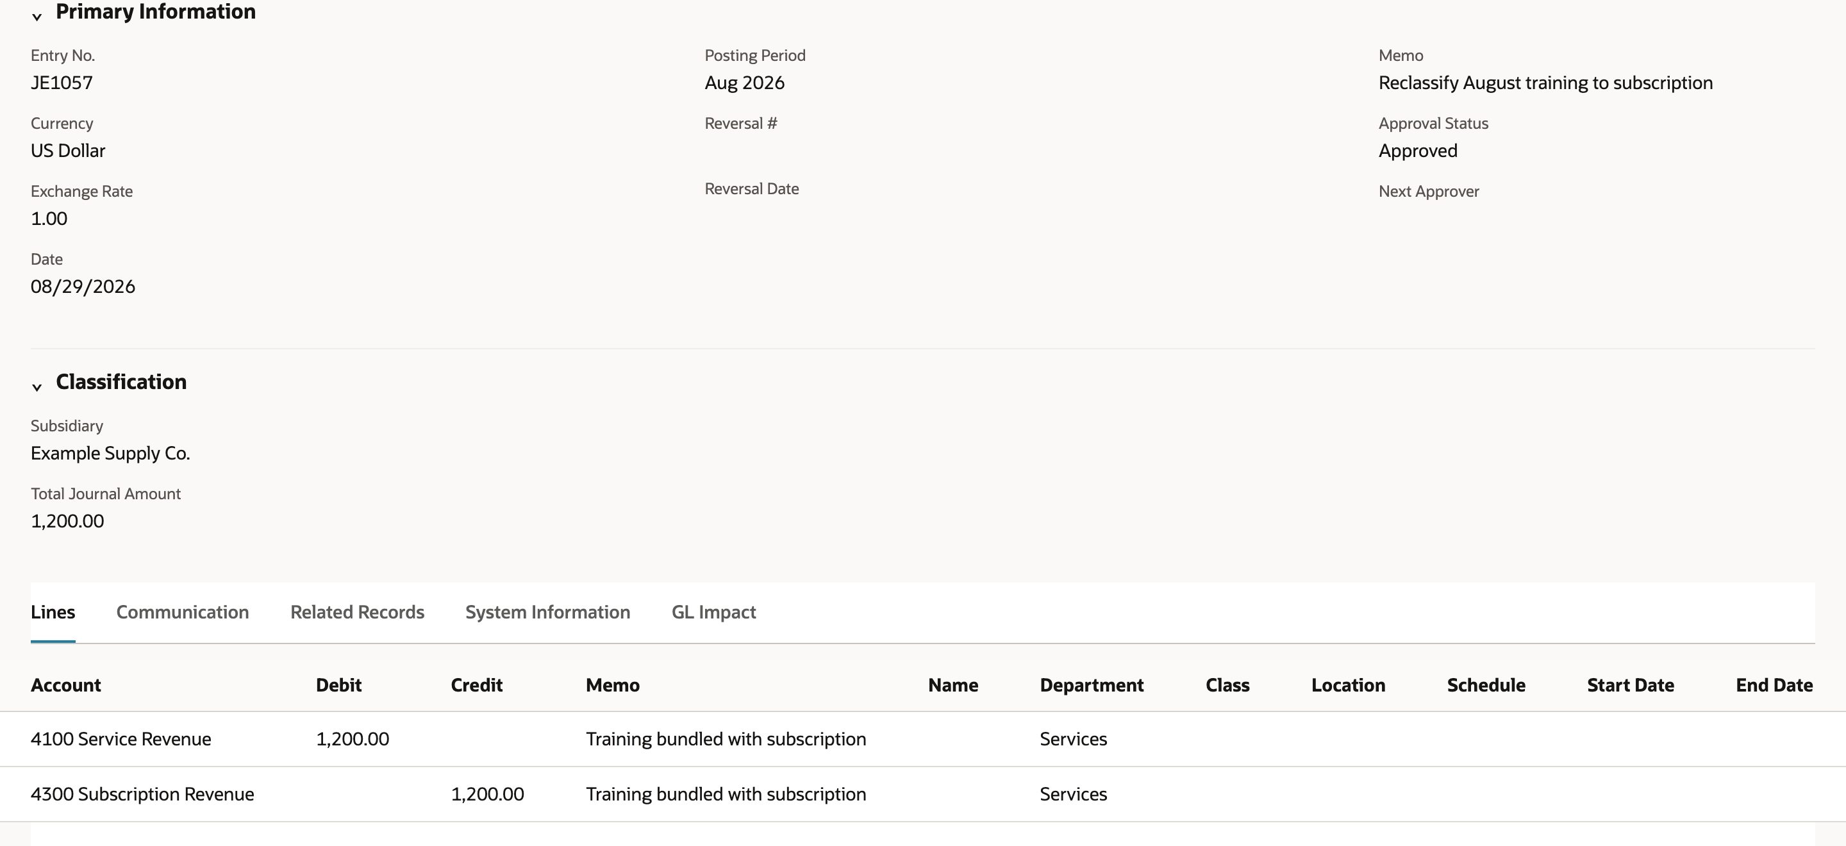Click the memo Reclassify August training to subscription
The width and height of the screenshot is (1846, 846).
(x=1546, y=83)
